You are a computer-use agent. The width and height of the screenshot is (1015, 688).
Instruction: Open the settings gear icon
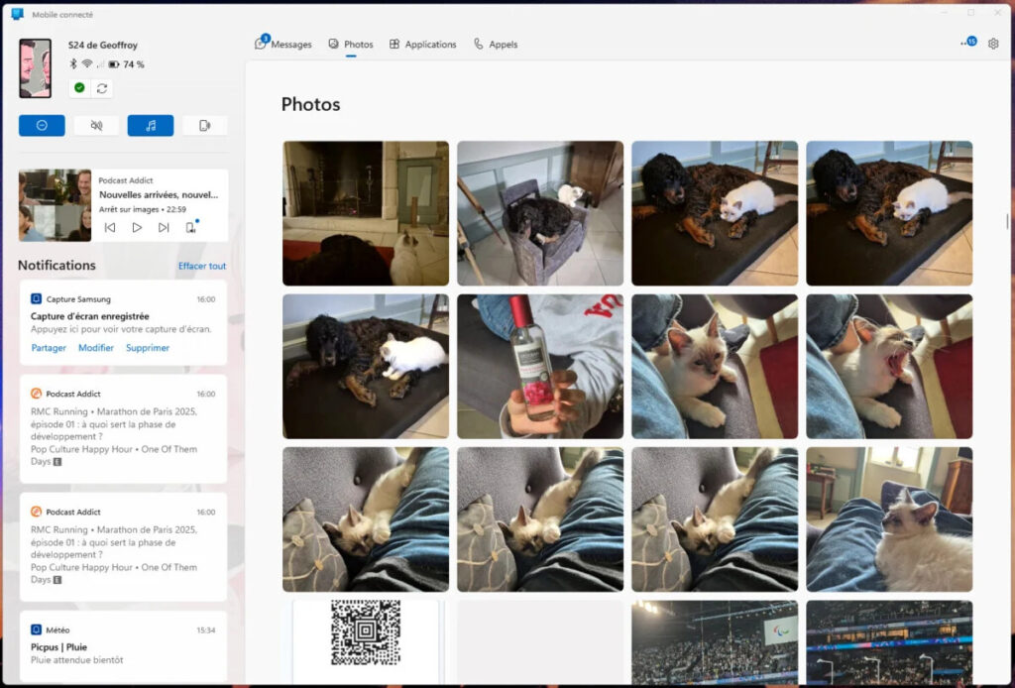click(993, 44)
